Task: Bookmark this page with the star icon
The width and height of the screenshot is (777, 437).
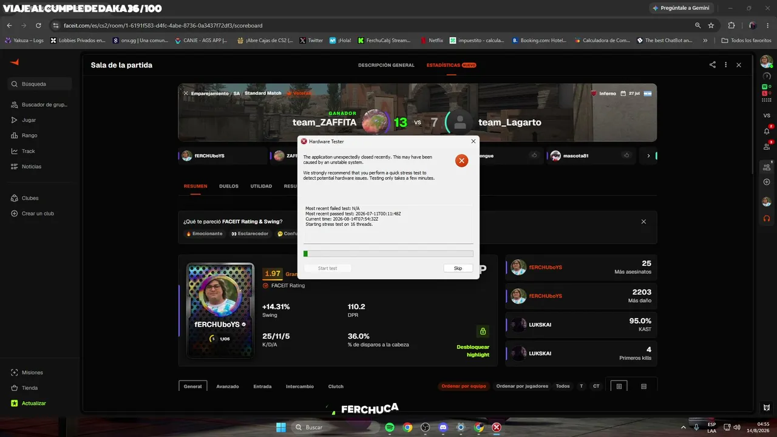Action: click(x=711, y=25)
